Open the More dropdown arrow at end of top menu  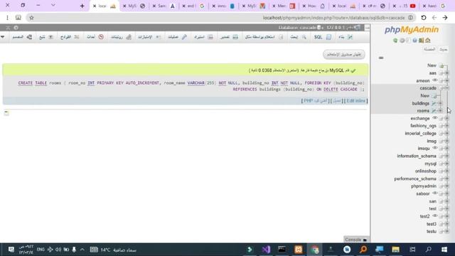3,37
